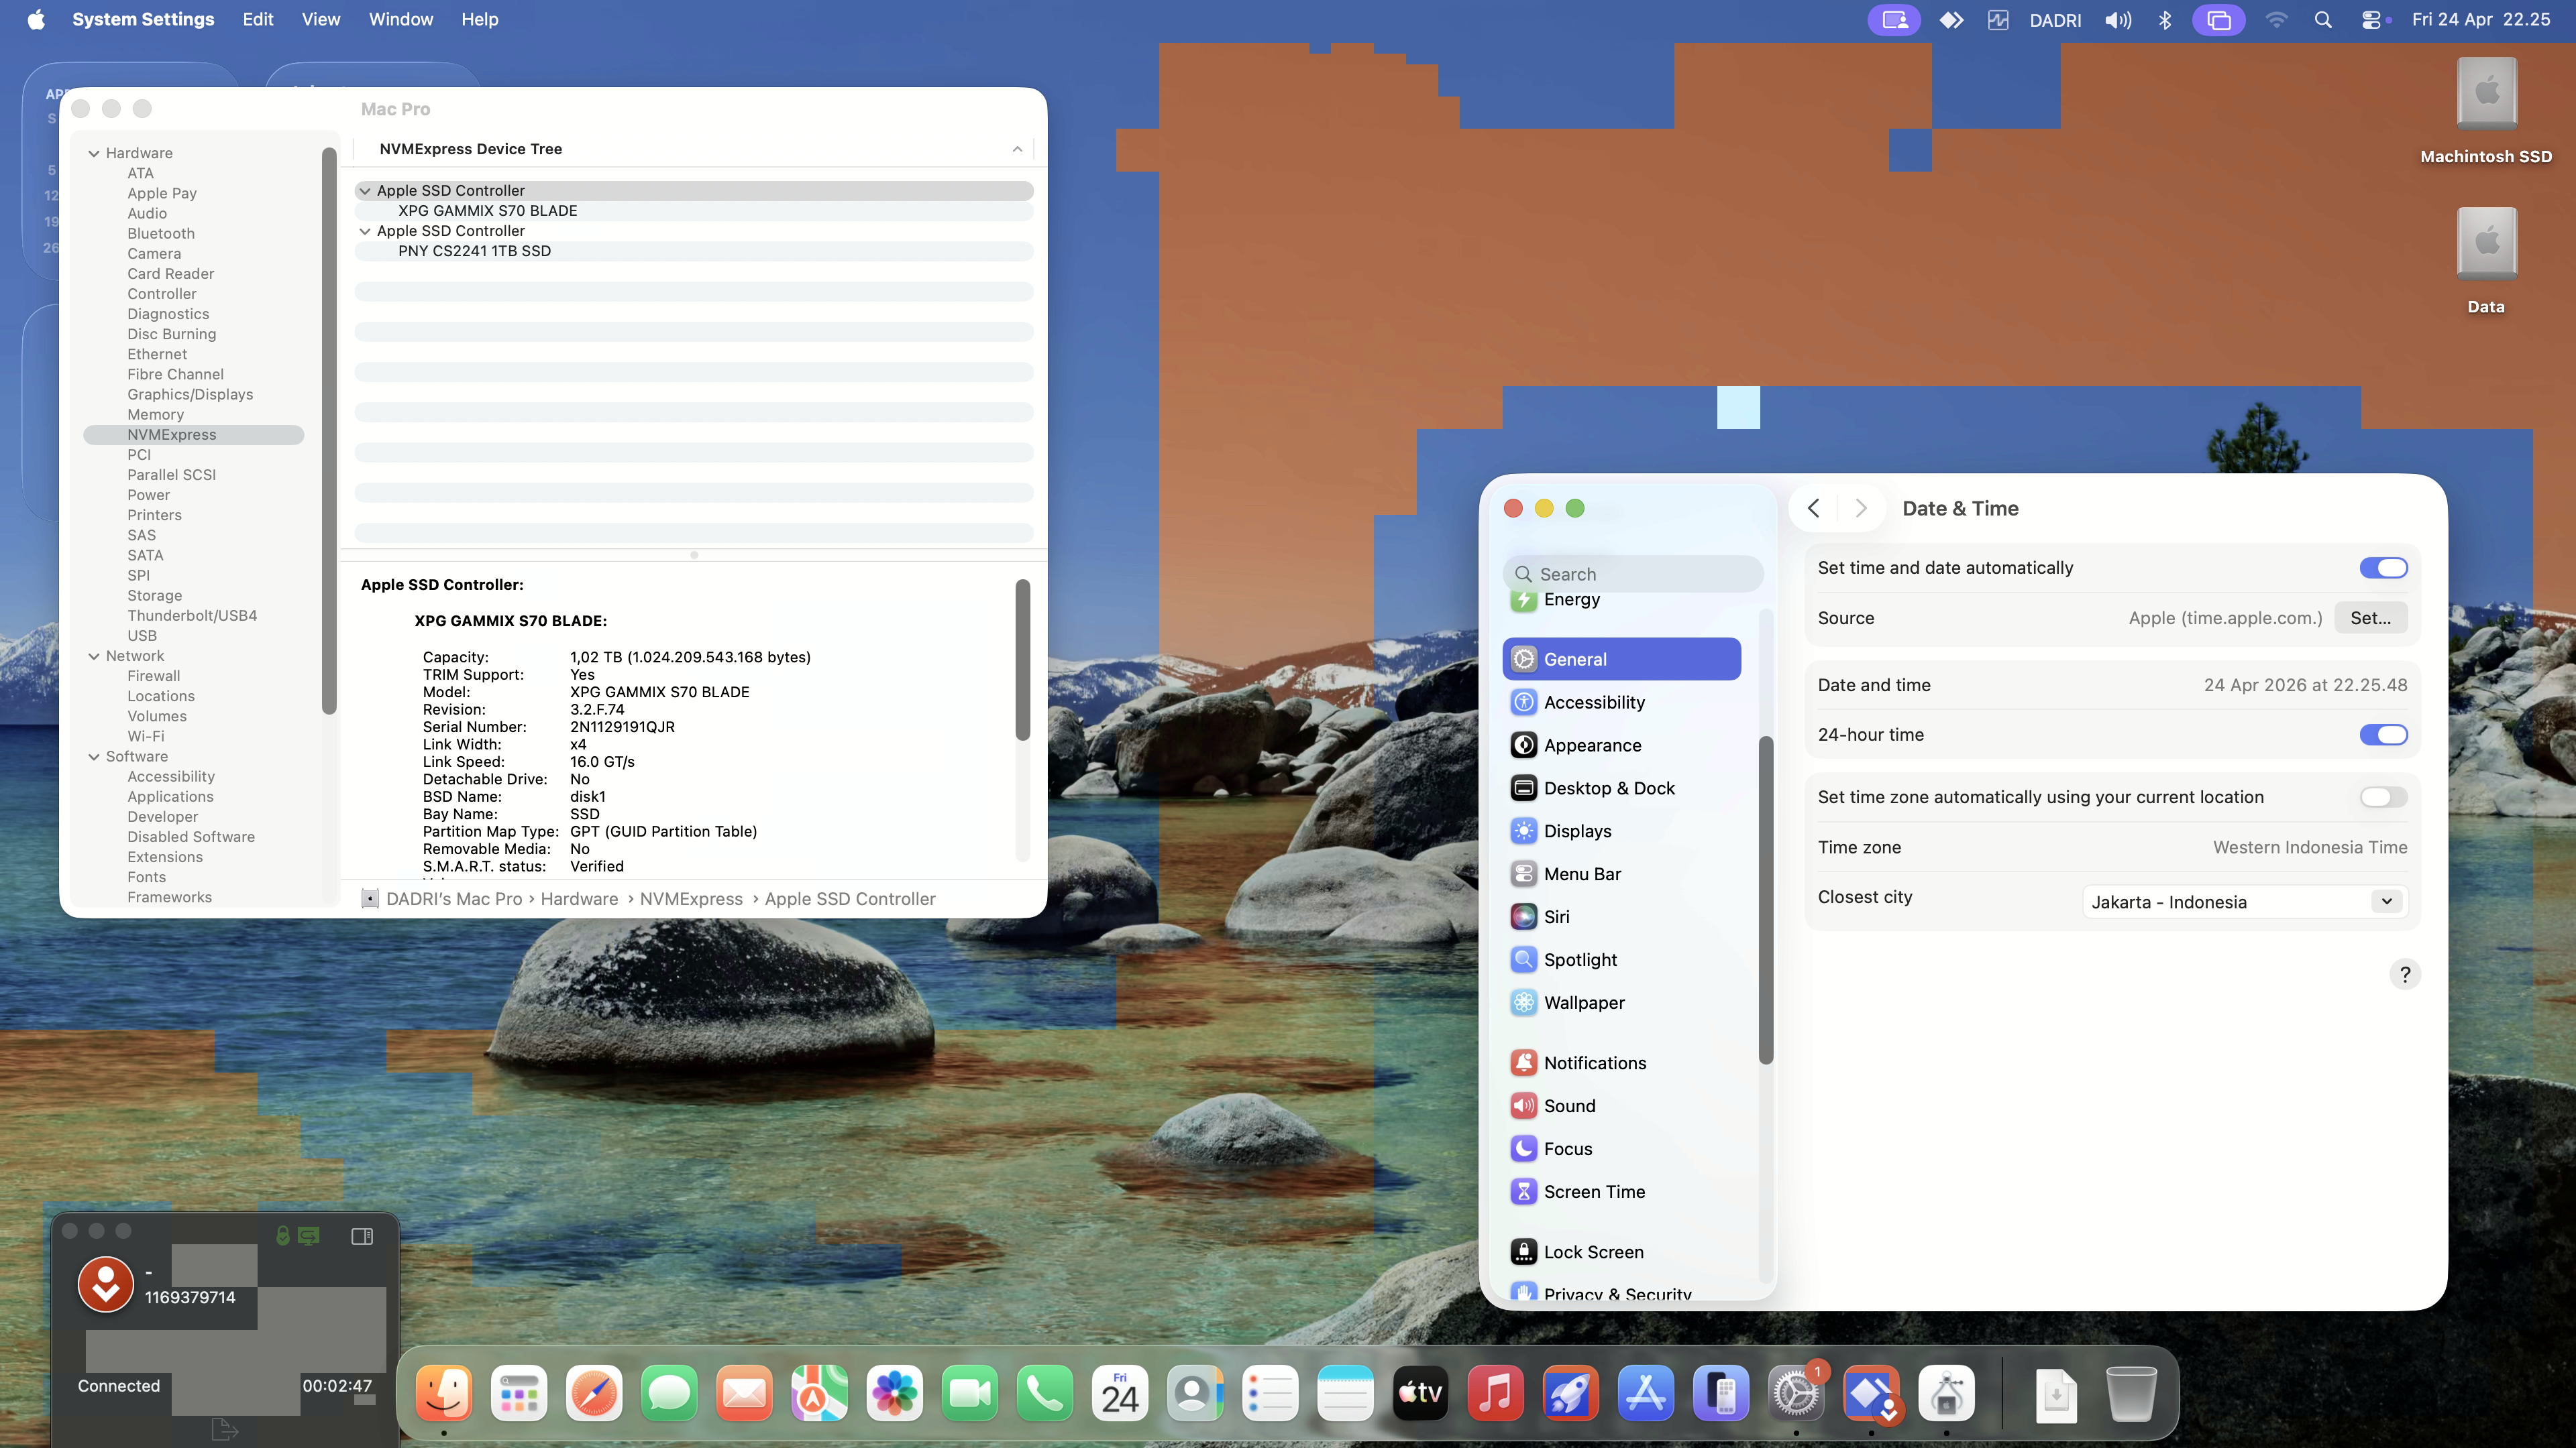Select PNY CS2241 1TB SSD row

coord(694,251)
